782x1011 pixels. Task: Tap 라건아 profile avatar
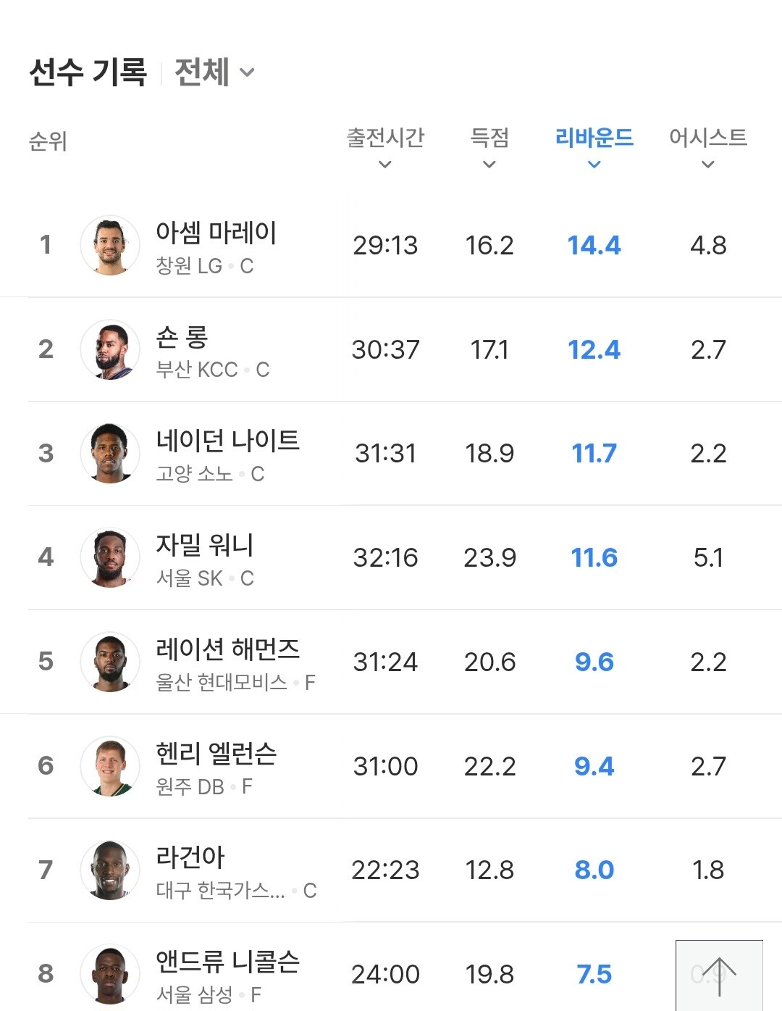[x=110, y=870]
